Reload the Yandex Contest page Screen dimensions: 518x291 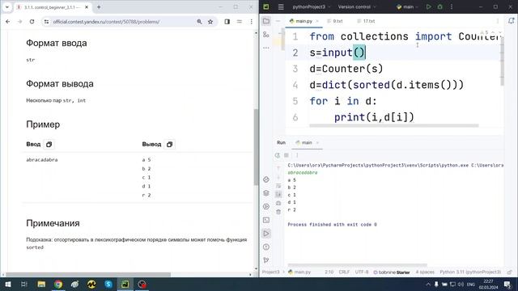32,22
